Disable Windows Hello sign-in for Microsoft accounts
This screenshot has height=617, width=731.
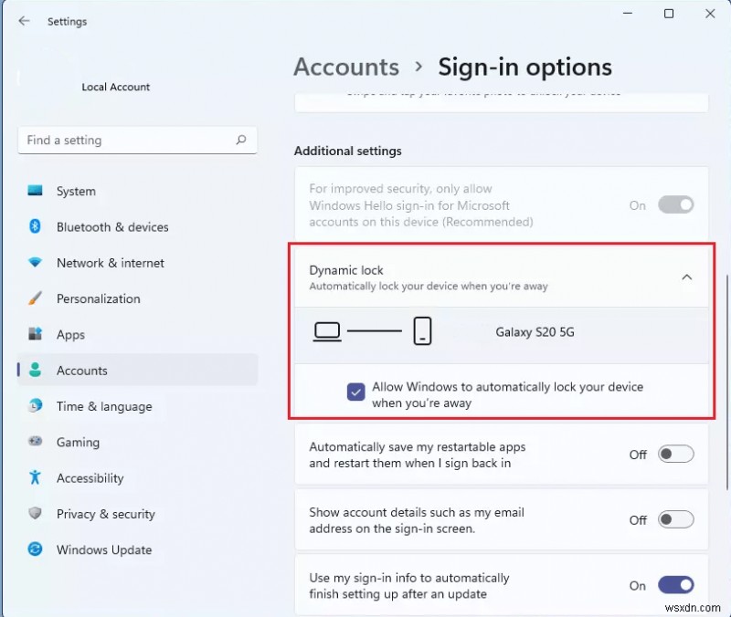coord(674,204)
